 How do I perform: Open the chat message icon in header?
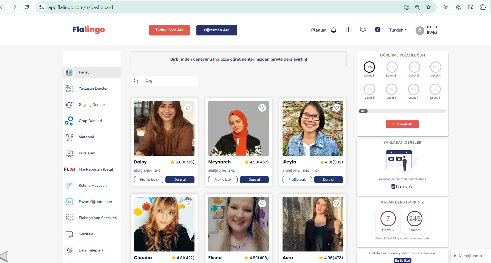coord(363,29)
